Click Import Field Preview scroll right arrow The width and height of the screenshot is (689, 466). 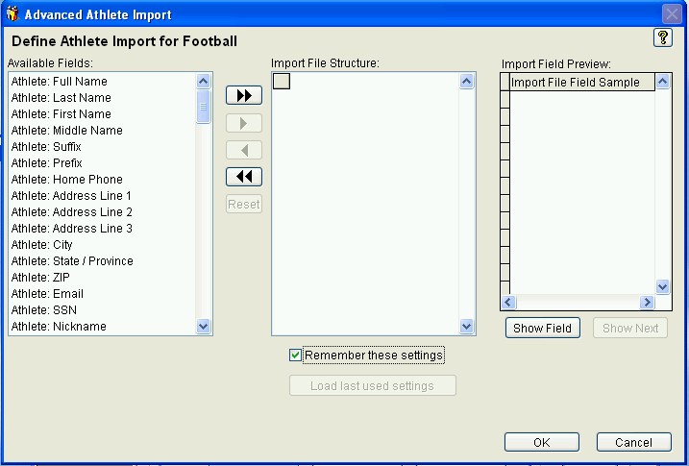[647, 302]
